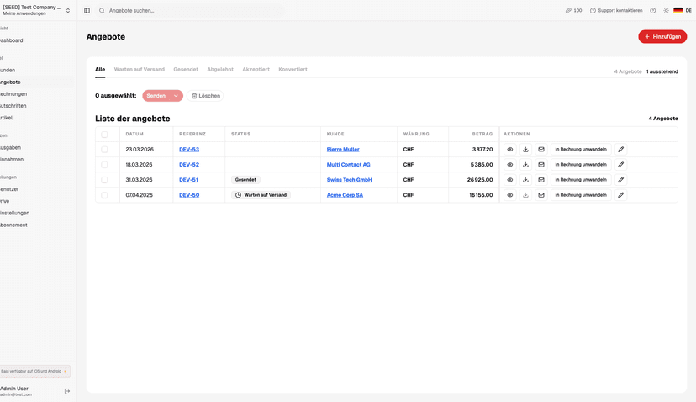Switch to the Gesendet tab

point(186,70)
